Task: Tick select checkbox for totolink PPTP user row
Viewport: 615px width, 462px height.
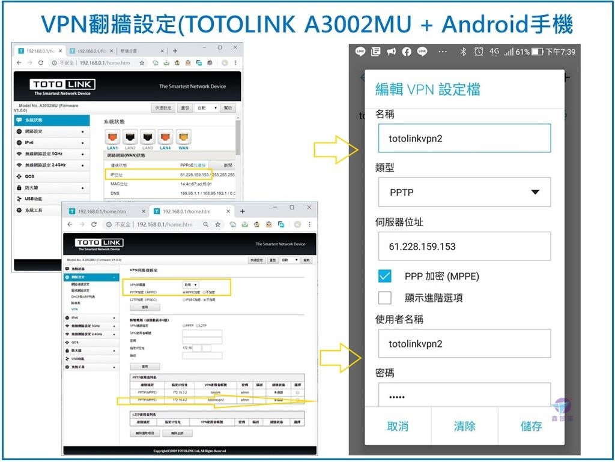Action: pyautogui.click(x=297, y=392)
